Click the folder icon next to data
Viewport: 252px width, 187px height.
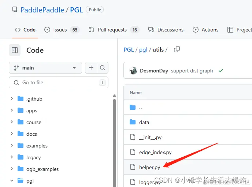click(x=133, y=122)
